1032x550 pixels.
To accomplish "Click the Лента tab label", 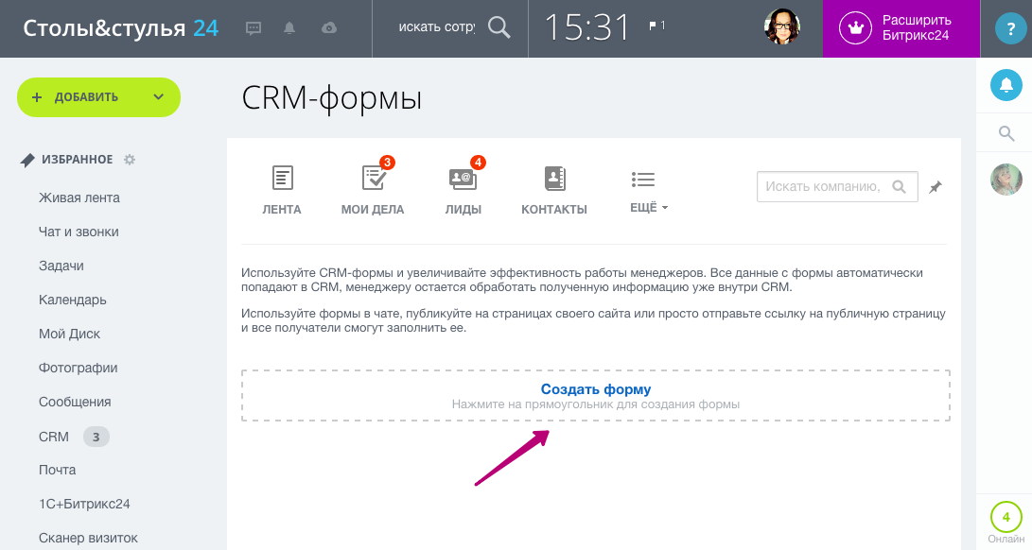I will point(282,209).
